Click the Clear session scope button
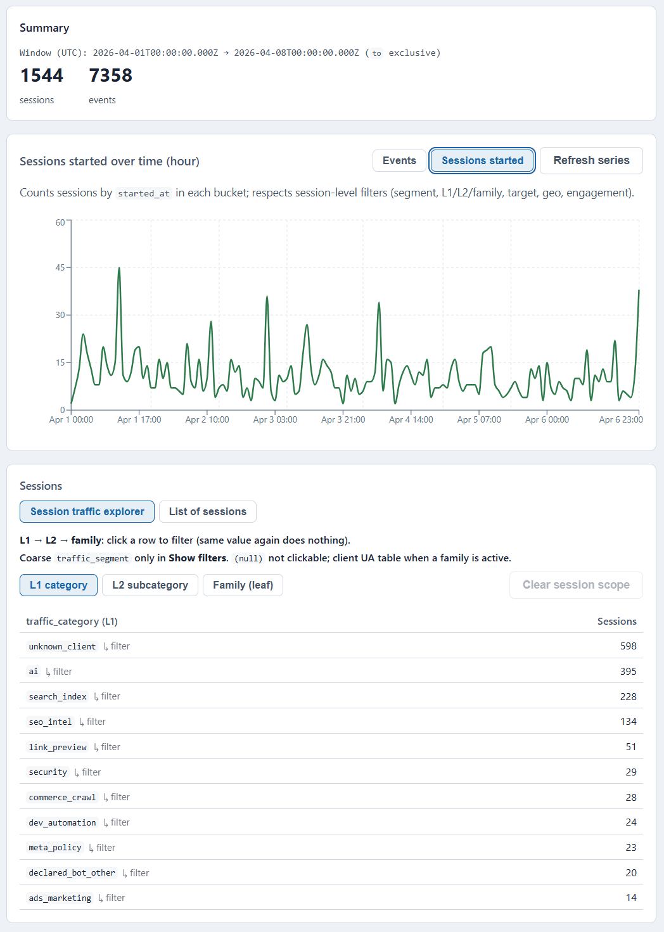The image size is (664, 932). pos(575,585)
